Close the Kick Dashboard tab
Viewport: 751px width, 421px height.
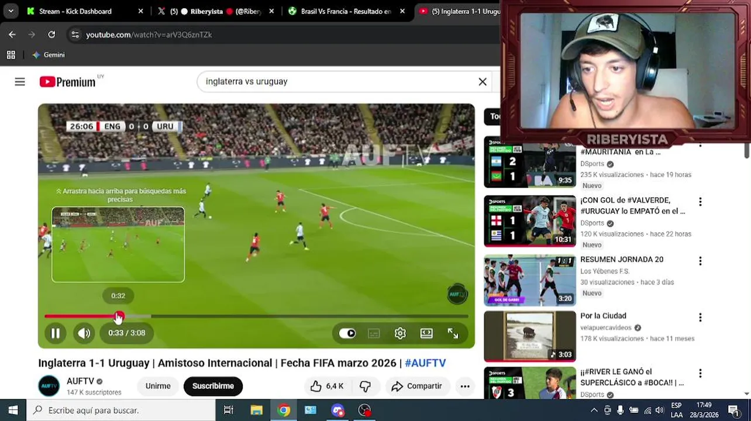[x=140, y=11]
